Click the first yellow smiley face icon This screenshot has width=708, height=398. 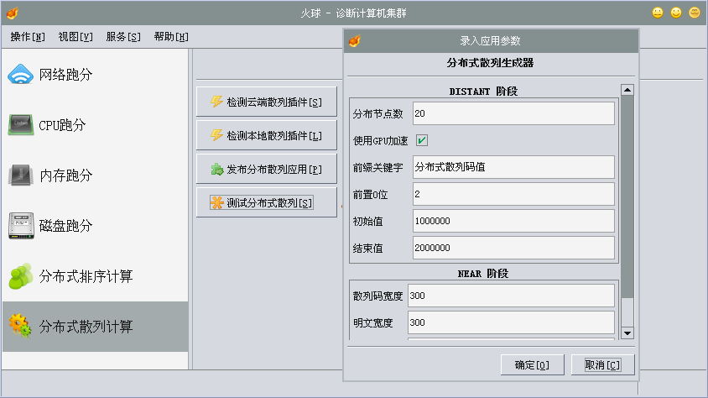coord(658,13)
